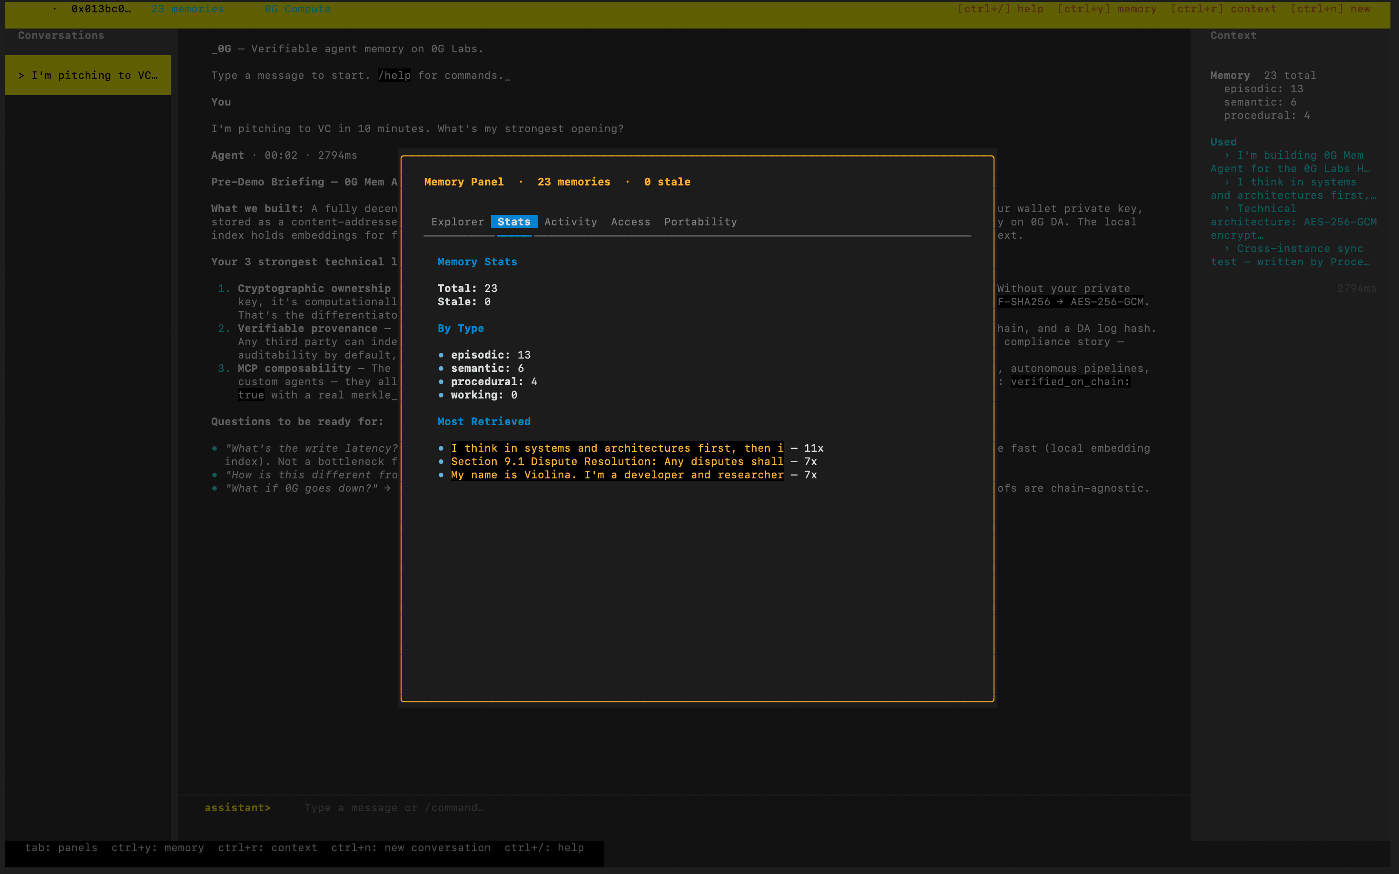Click "Memory 23 total" in Context panel

click(x=1263, y=75)
